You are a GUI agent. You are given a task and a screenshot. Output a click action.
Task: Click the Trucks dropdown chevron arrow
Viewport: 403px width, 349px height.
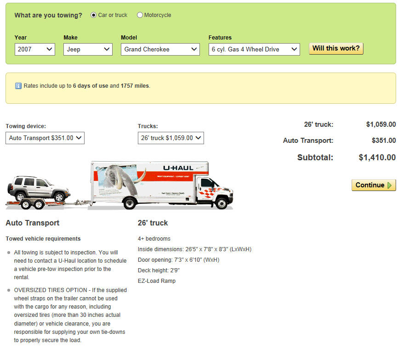tap(198, 138)
